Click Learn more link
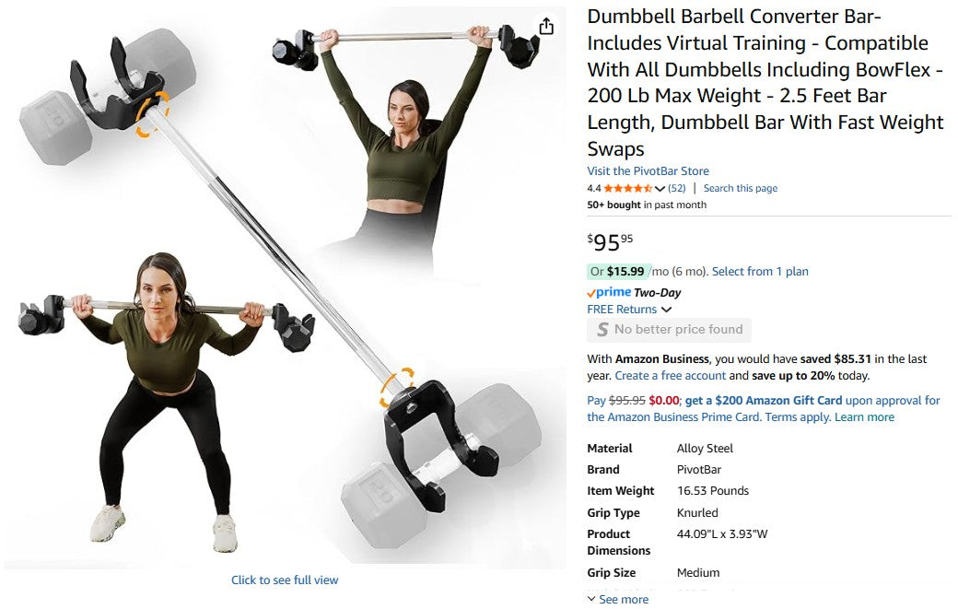 pyautogui.click(x=864, y=417)
